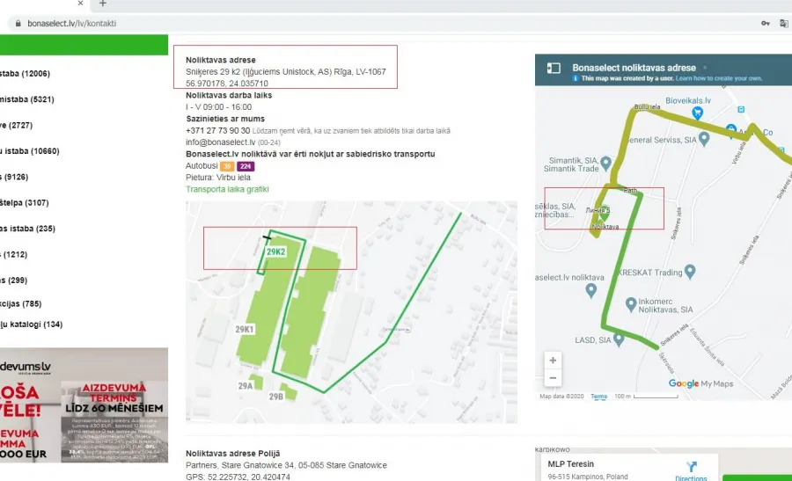The image size is (792, 481).
Task: Click the 29B building label on site map
Action: pos(275,397)
